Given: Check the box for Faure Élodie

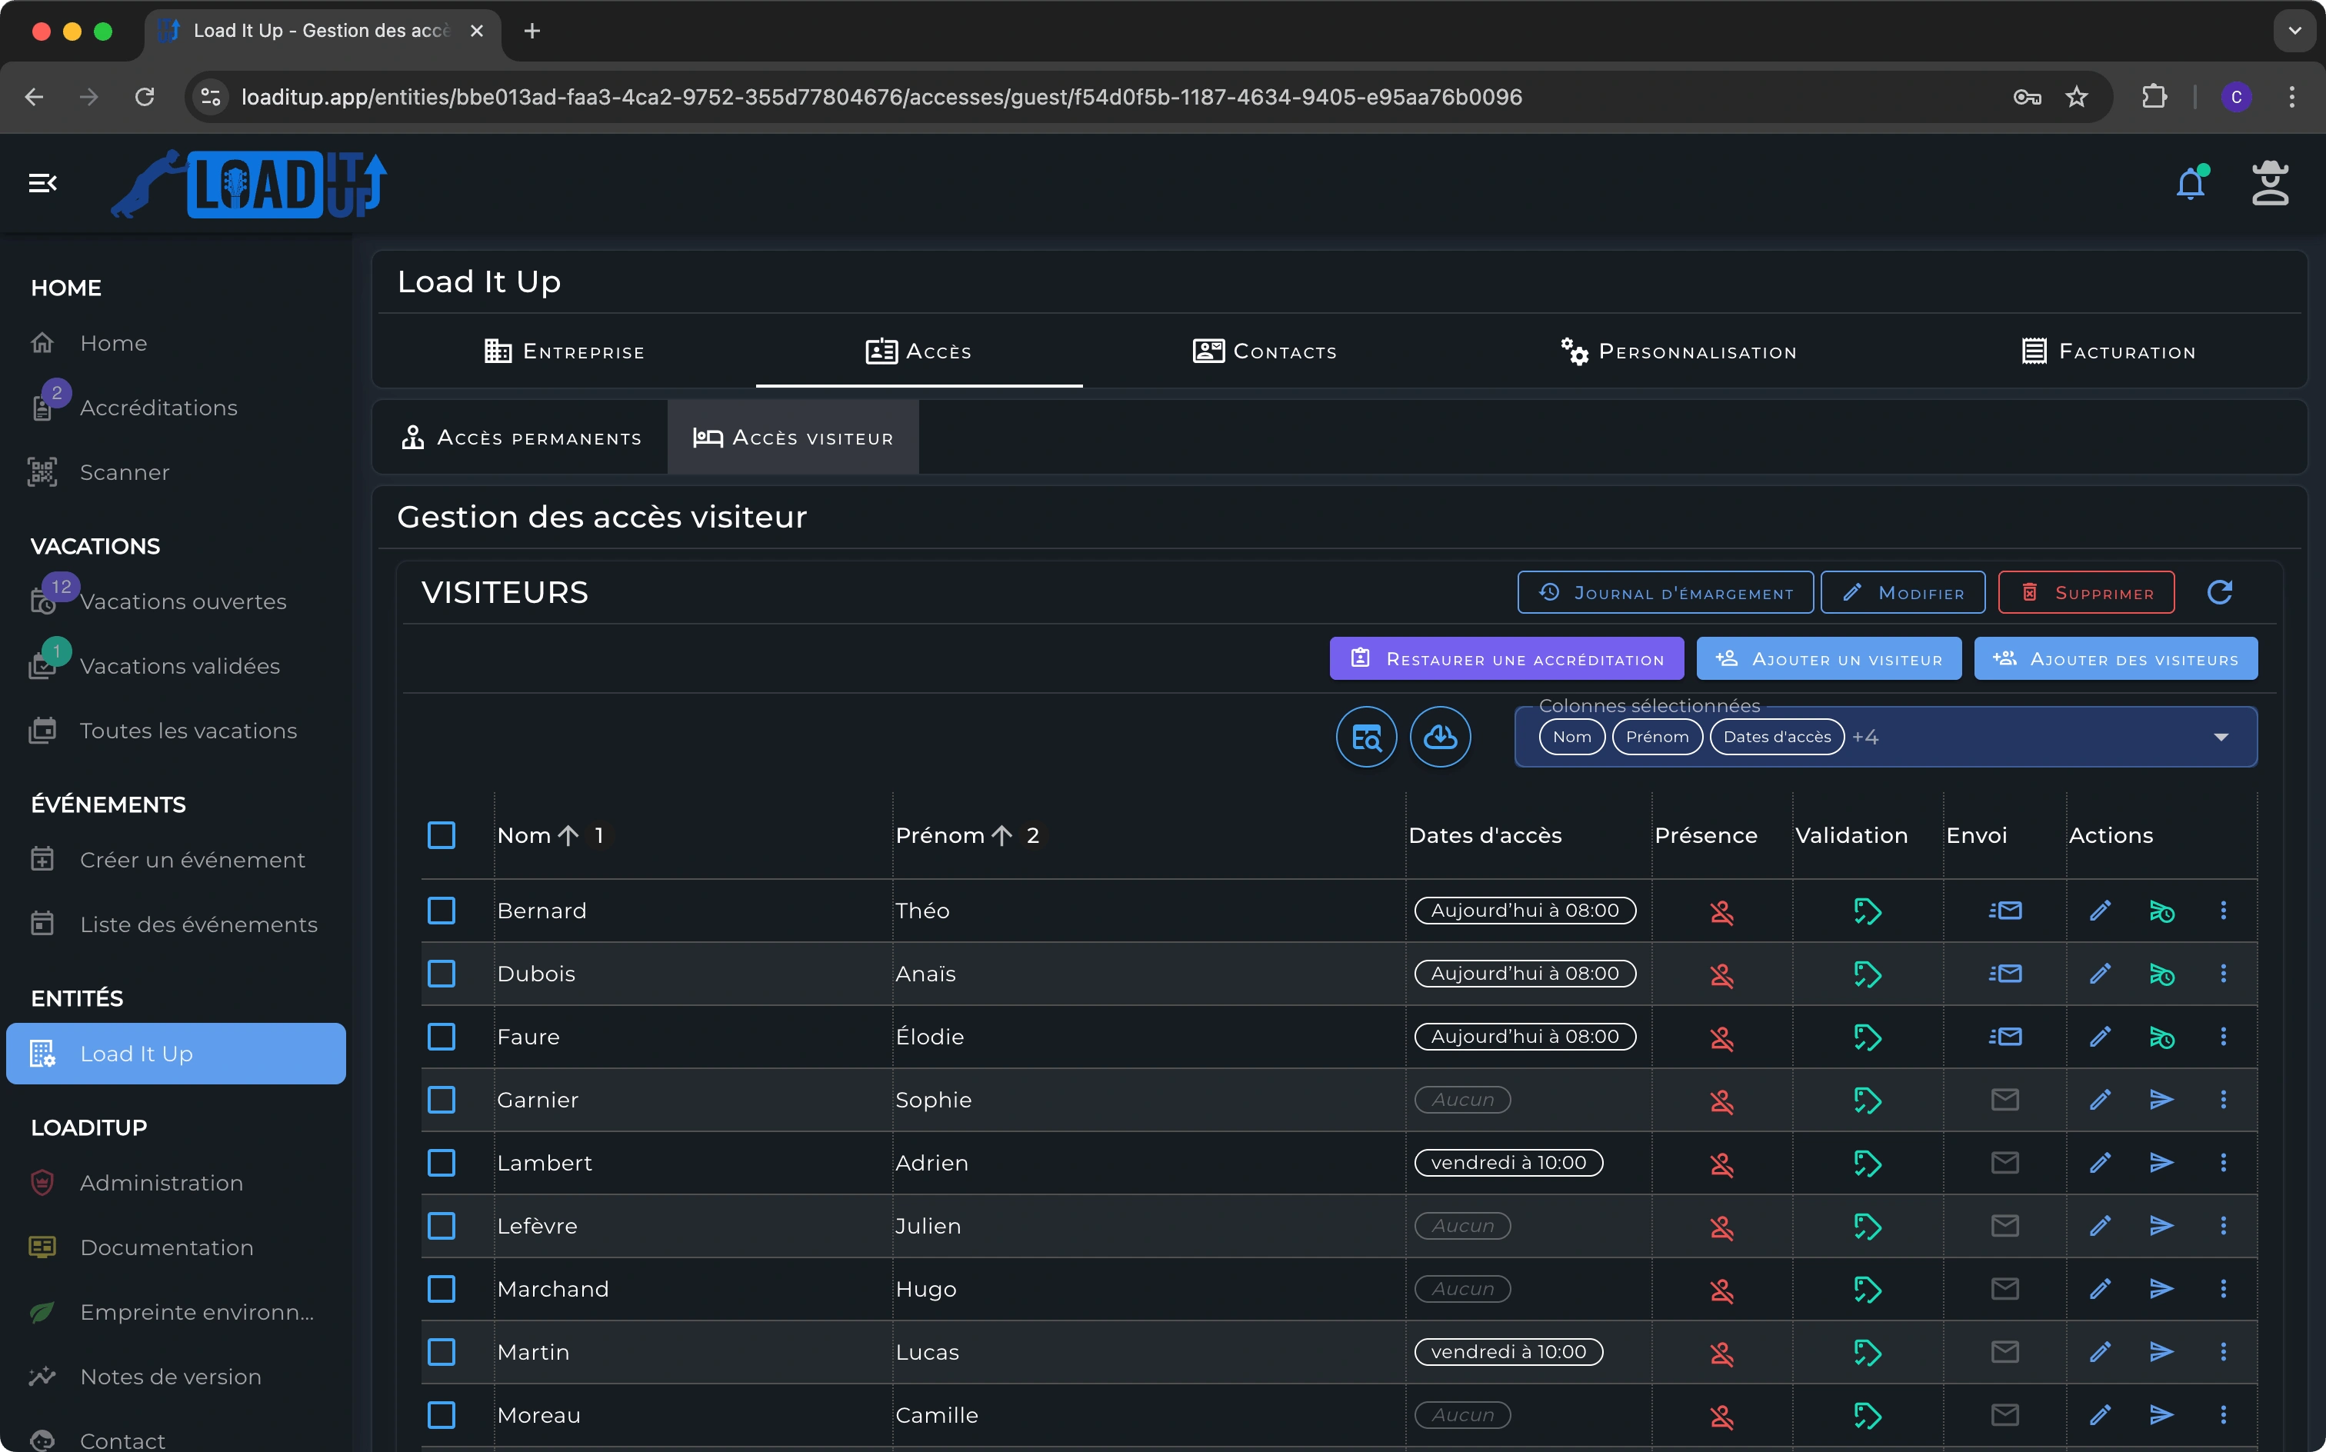Looking at the screenshot, I should point(442,1036).
